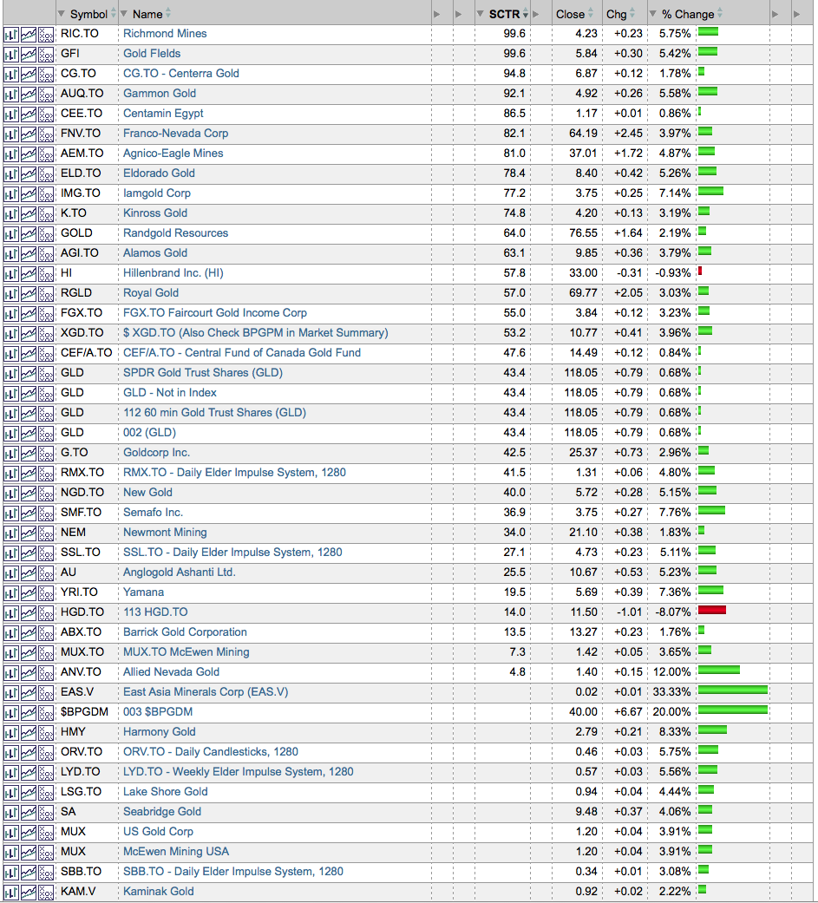Viewport: 818px width, 903px height.
Task: Sort by Close using its header arrows
Action: [591, 14]
